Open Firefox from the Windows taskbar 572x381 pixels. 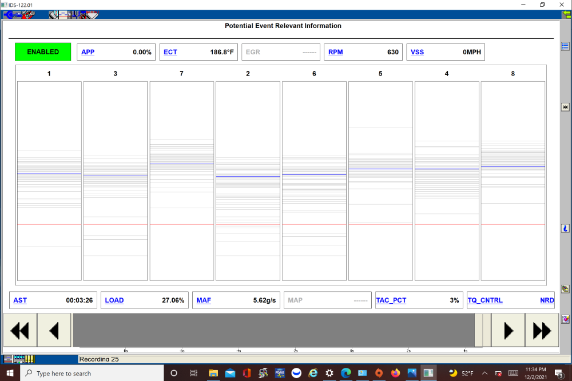click(x=395, y=374)
